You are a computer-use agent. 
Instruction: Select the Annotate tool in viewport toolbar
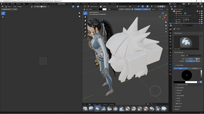coord(85,36)
